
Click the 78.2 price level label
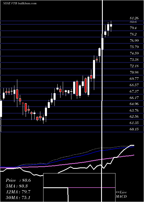point(133,34)
